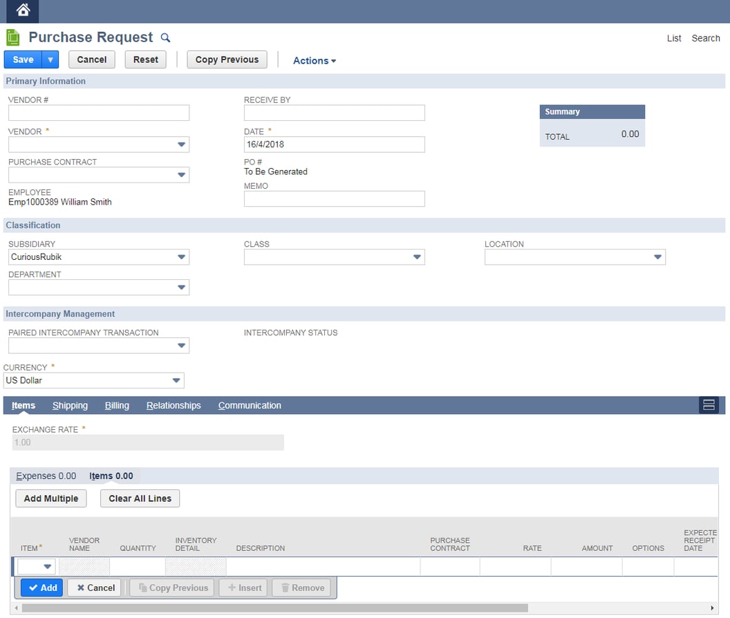Open the search magnifier beside Purchase Request title
Image resolution: width=730 pixels, height=618 pixels.
pos(165,37)
